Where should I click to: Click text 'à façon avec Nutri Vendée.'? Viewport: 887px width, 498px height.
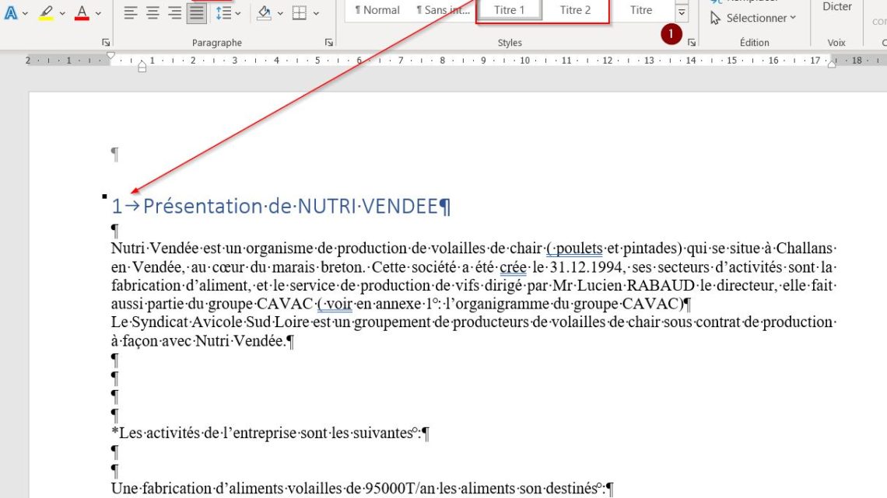[199, 340]
